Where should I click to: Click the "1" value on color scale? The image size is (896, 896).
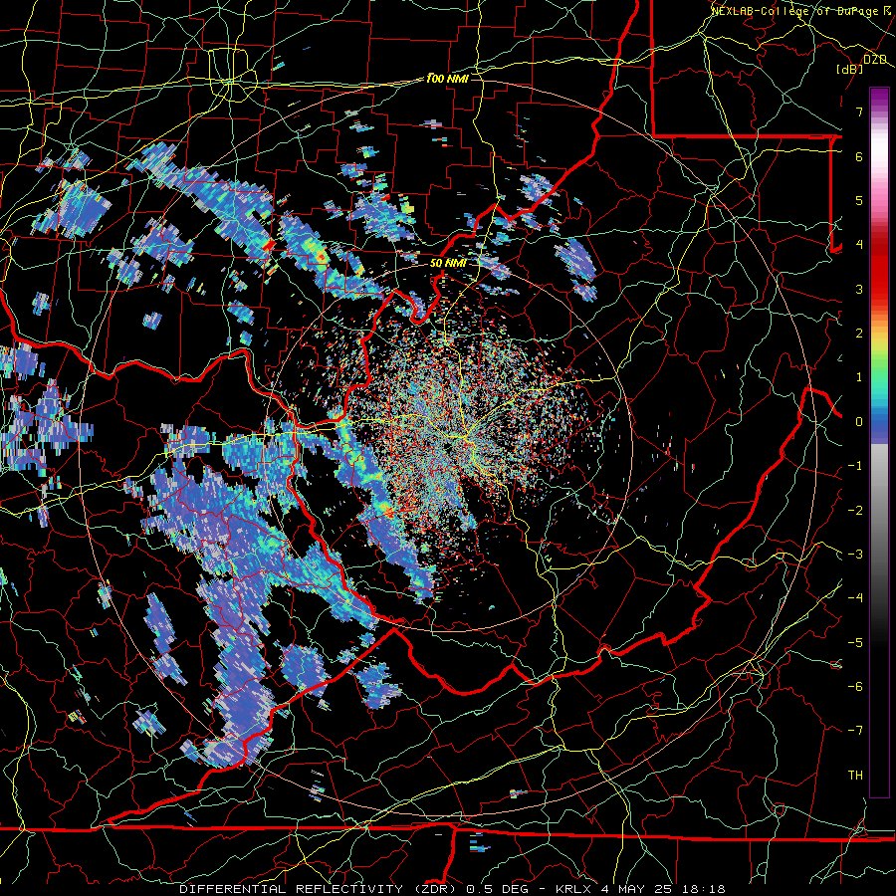tap(859, 376)
